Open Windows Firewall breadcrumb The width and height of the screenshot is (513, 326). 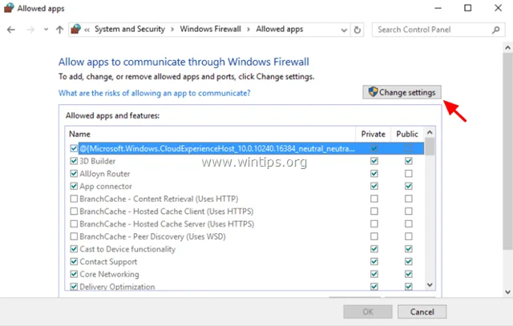pyautogui.click(x=210, y=29)
